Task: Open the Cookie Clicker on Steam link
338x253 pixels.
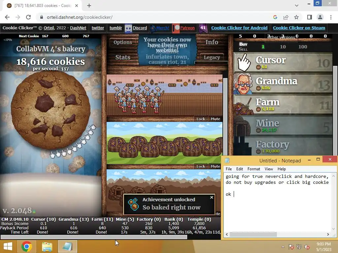Action: [299, 28]
